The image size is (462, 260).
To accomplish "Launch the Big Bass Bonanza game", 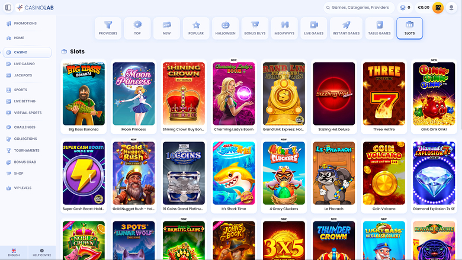I will (x=84, y=94).
